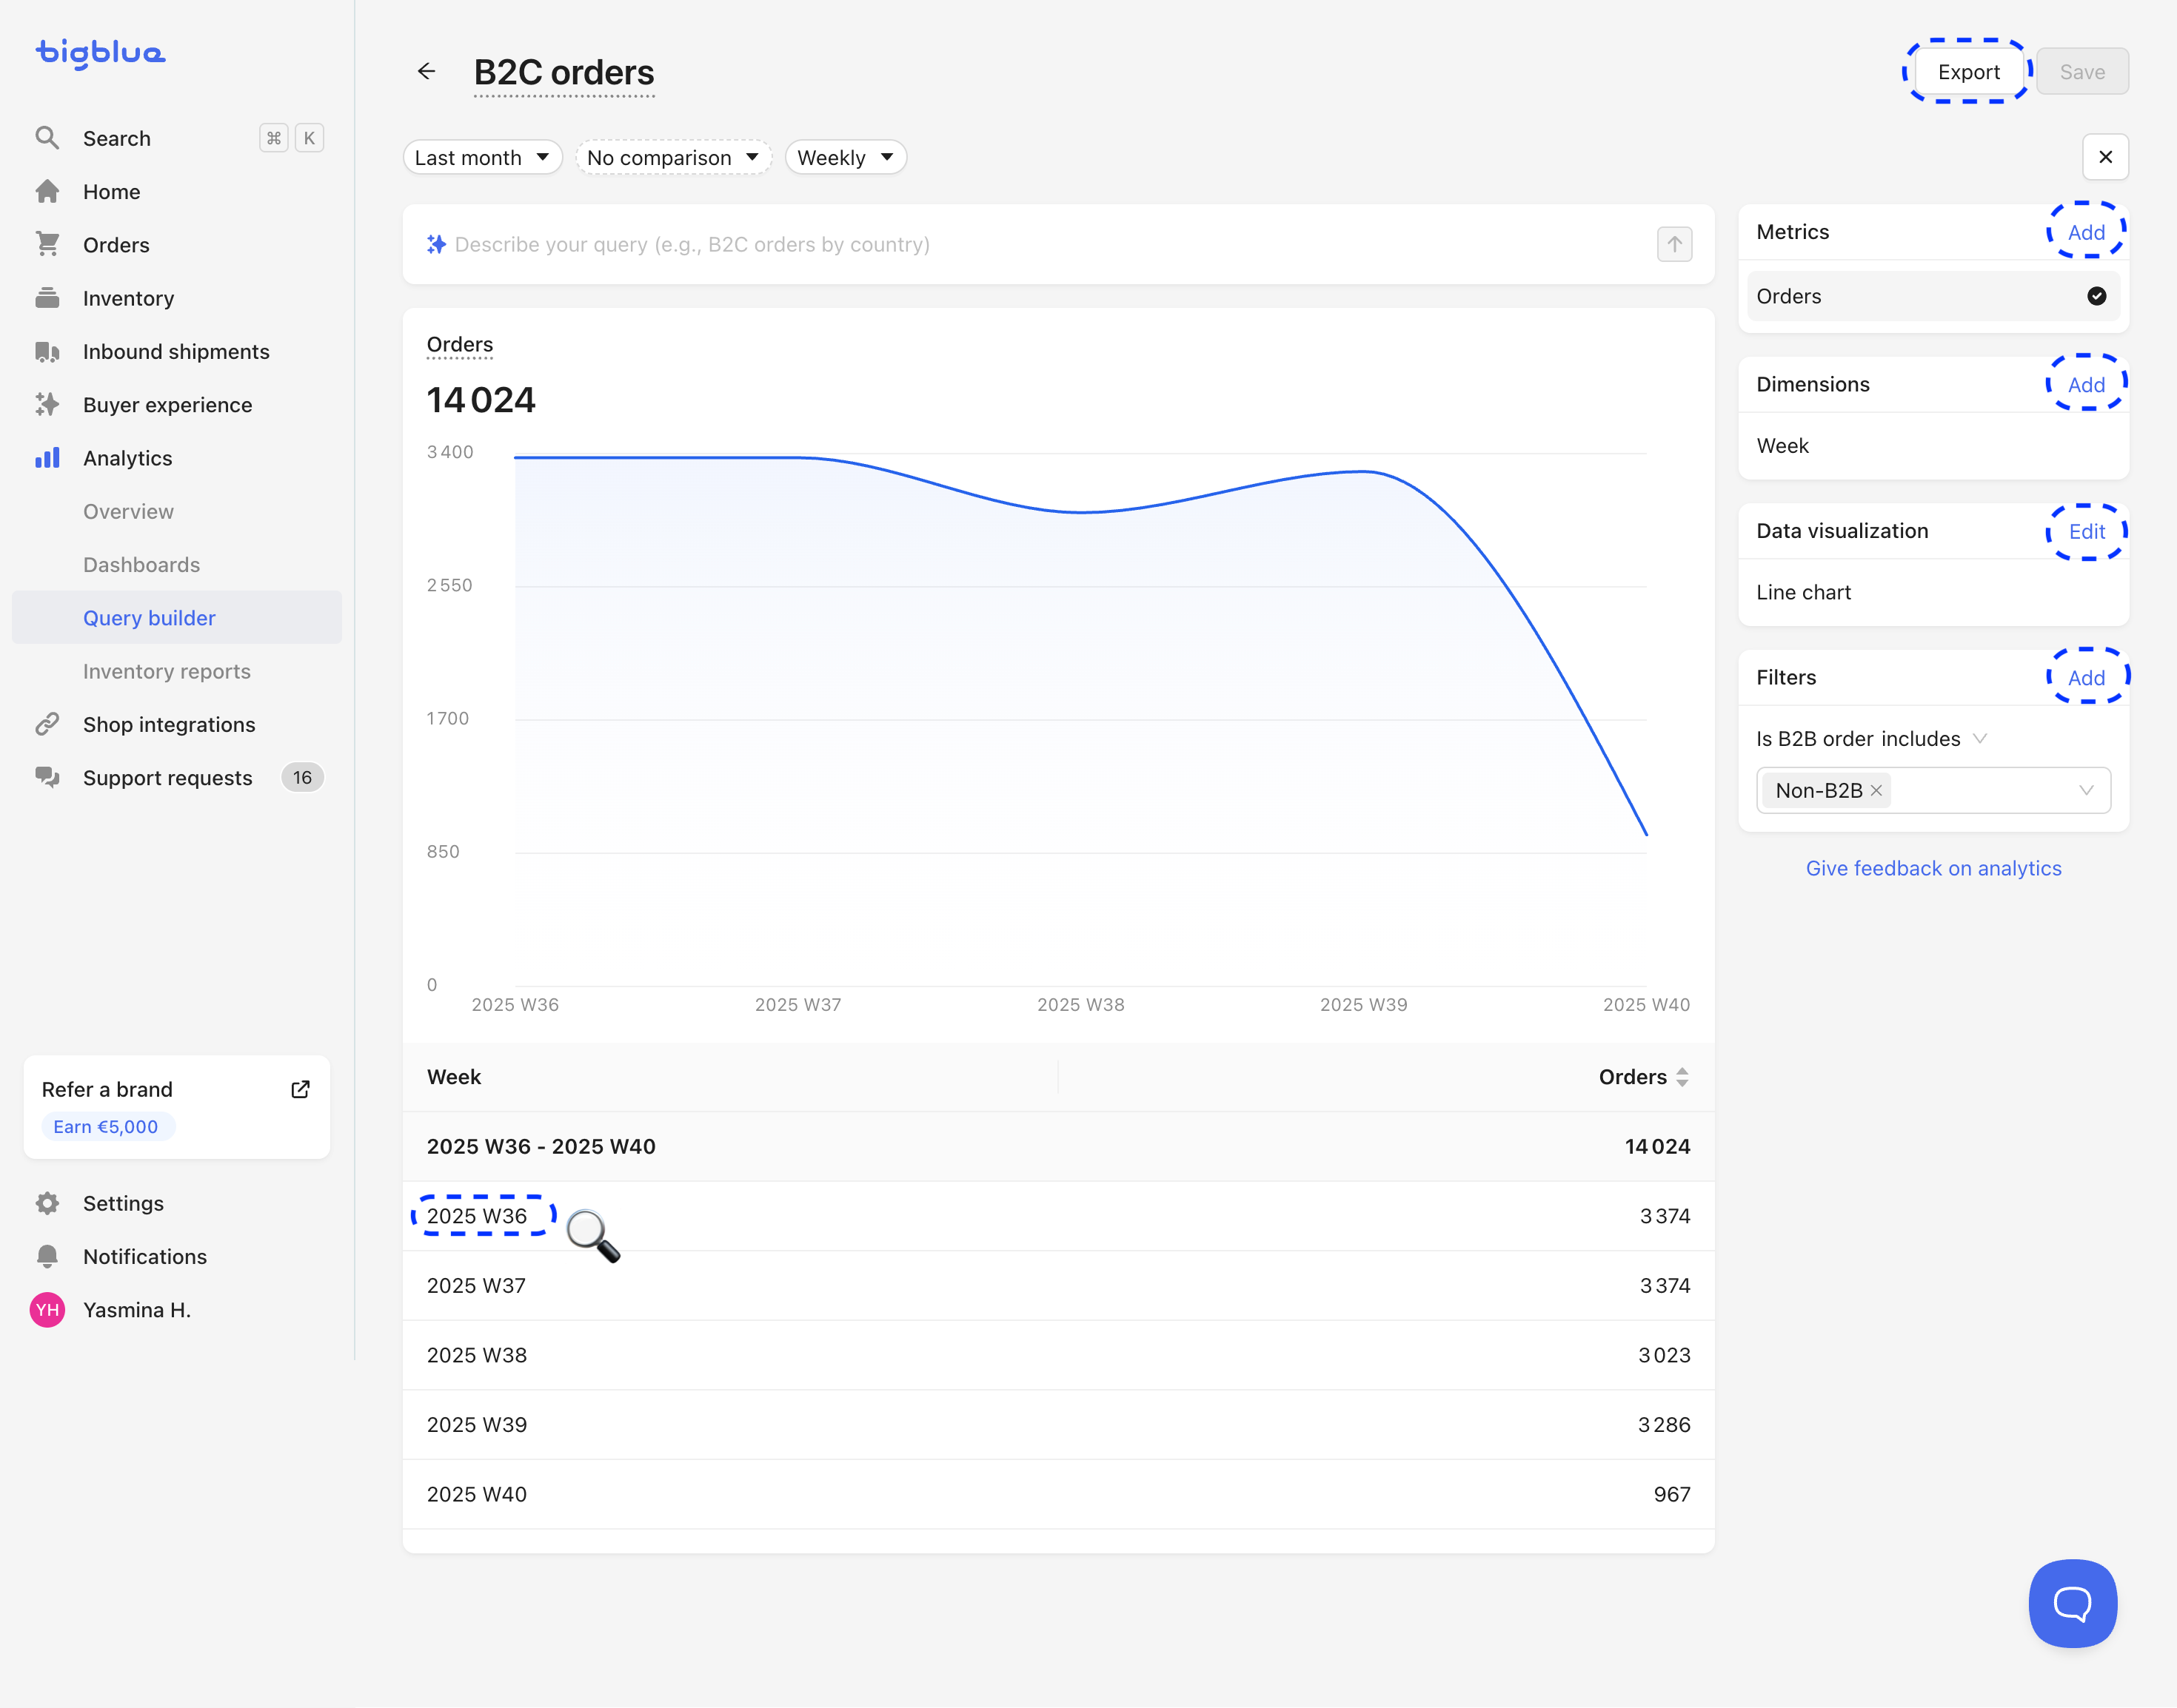Screen dimensions: 2177x1708
Task: Add a new dimension
Action: pyautogui.click(x=2086, y=385)
